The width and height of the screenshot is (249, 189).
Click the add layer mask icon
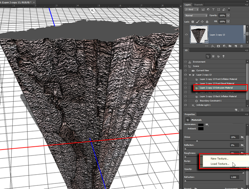(218, 46)
